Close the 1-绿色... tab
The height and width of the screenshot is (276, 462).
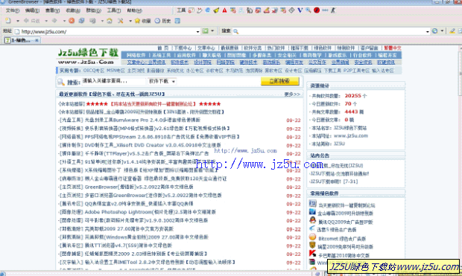pos(37,40)
